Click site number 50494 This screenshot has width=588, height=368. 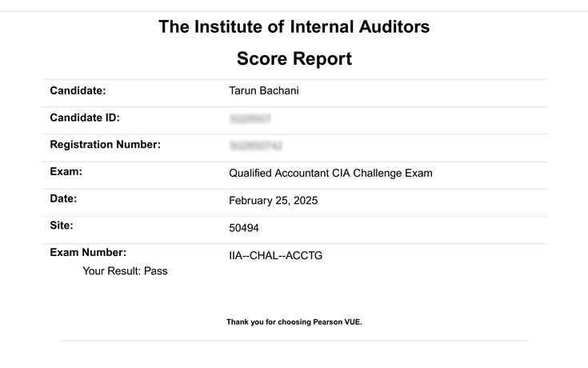244,228
